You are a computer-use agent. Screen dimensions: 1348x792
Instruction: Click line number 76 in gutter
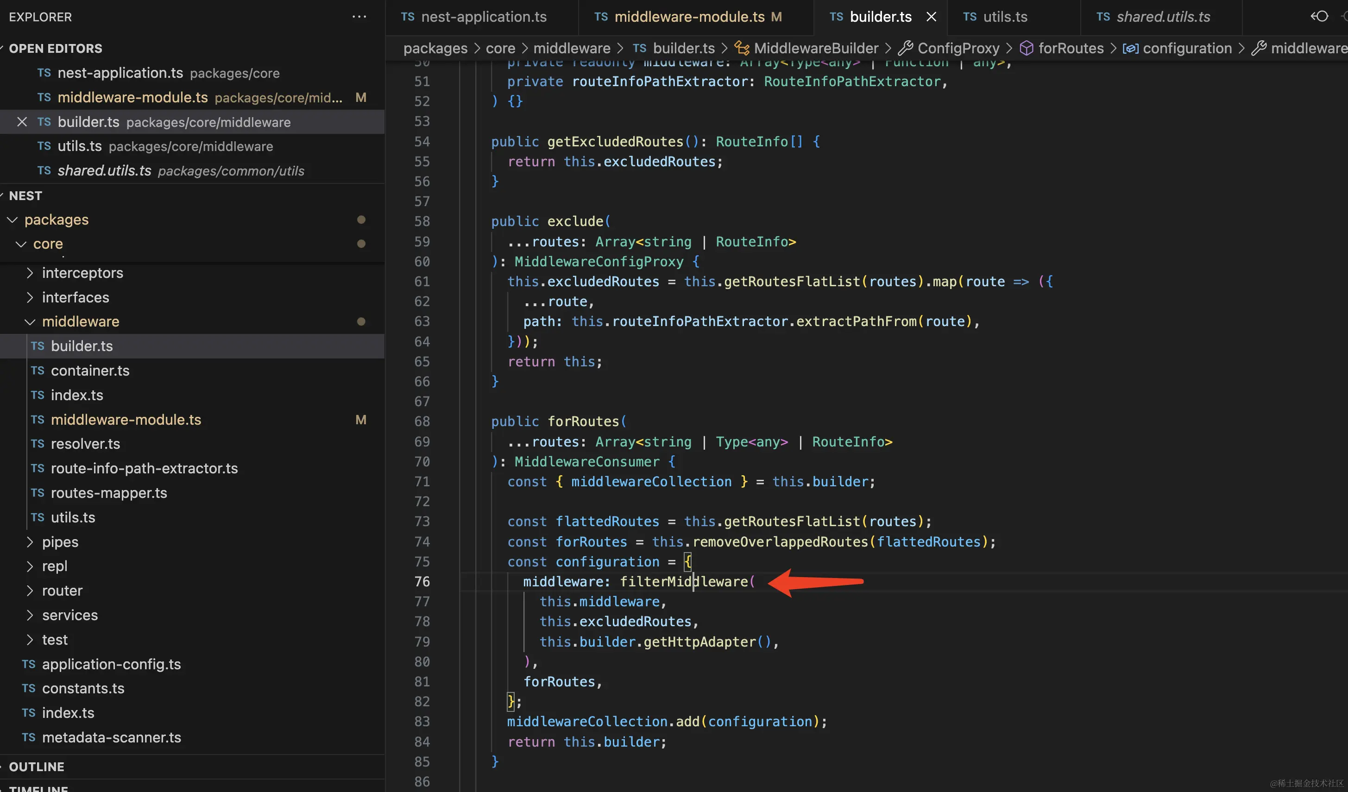(422, 581)
